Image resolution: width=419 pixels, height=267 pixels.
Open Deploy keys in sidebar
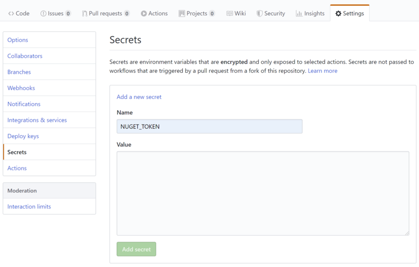[x=23, y=136]
